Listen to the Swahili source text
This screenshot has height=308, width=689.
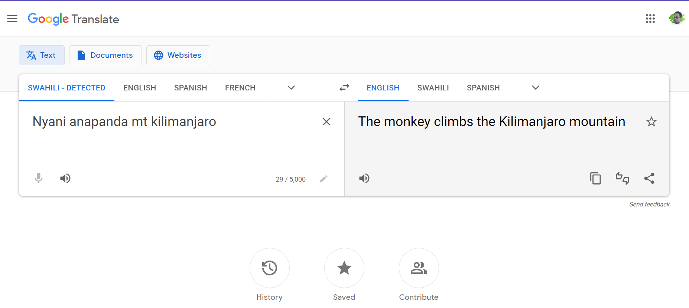[x=65, y=178]
